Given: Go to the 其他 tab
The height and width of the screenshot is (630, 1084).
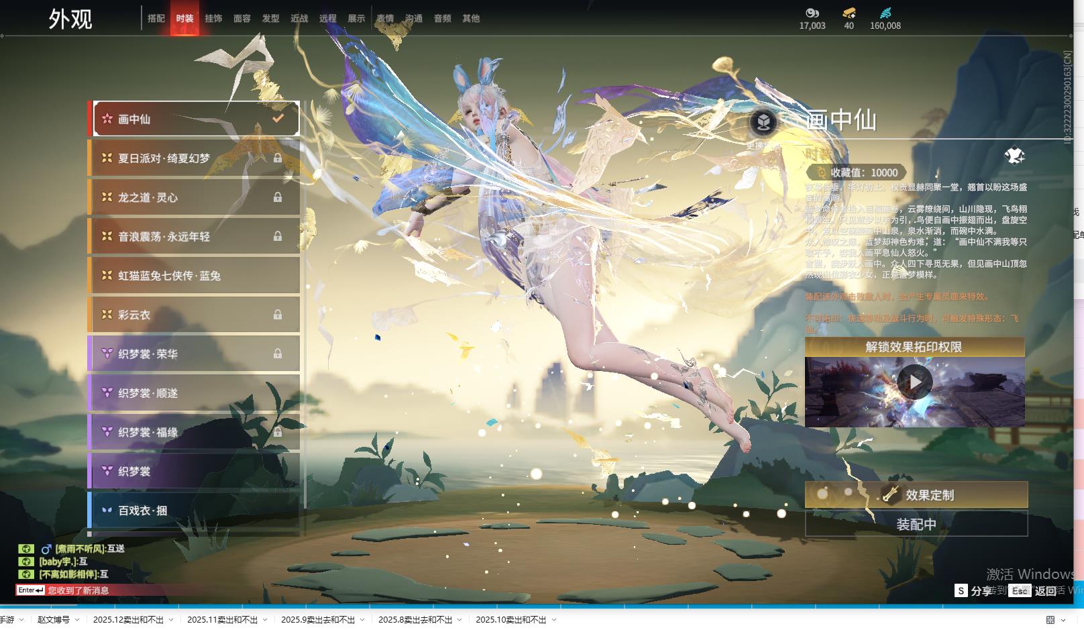Looking at the screenshot, I should pos(471,19).
